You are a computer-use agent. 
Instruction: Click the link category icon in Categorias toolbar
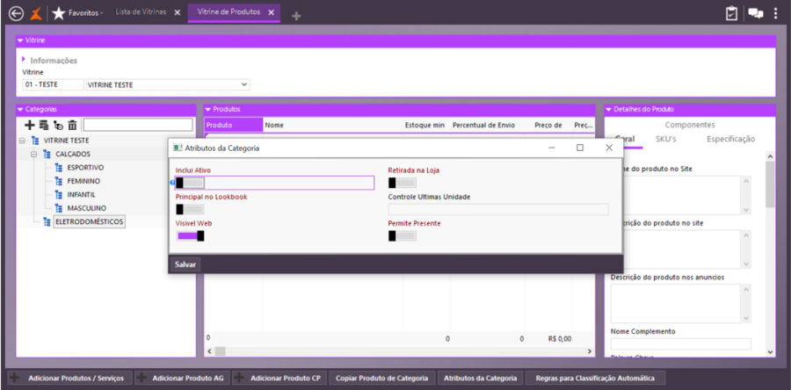(x=58, y=125)
